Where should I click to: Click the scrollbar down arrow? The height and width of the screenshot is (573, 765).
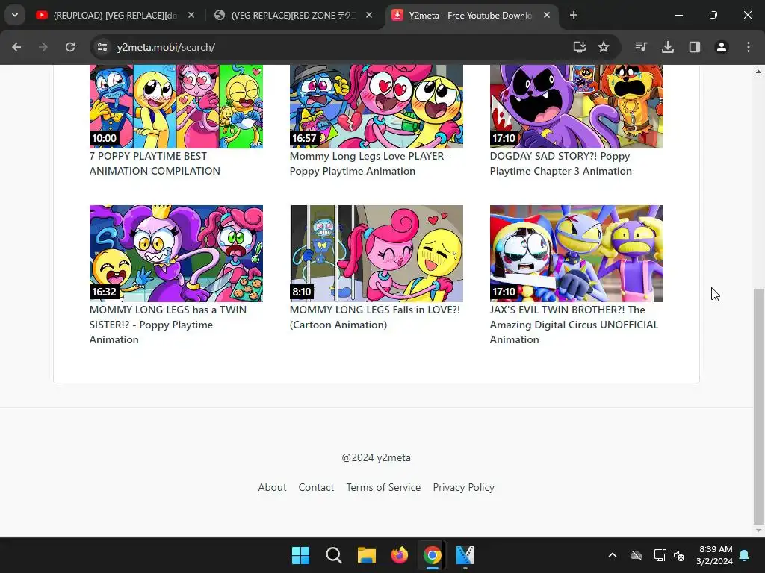click(758, 530)
